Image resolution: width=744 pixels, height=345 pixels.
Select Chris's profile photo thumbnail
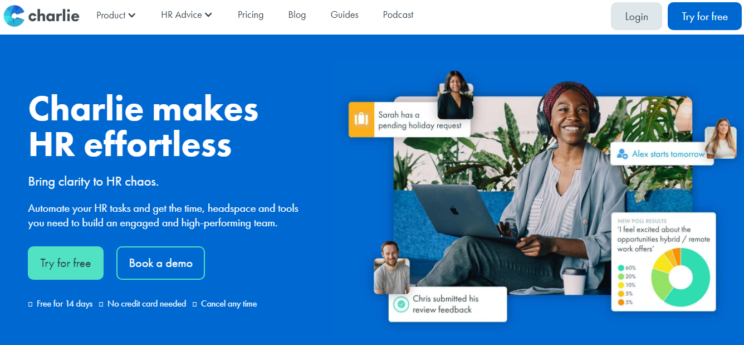(x=391, y=268)
